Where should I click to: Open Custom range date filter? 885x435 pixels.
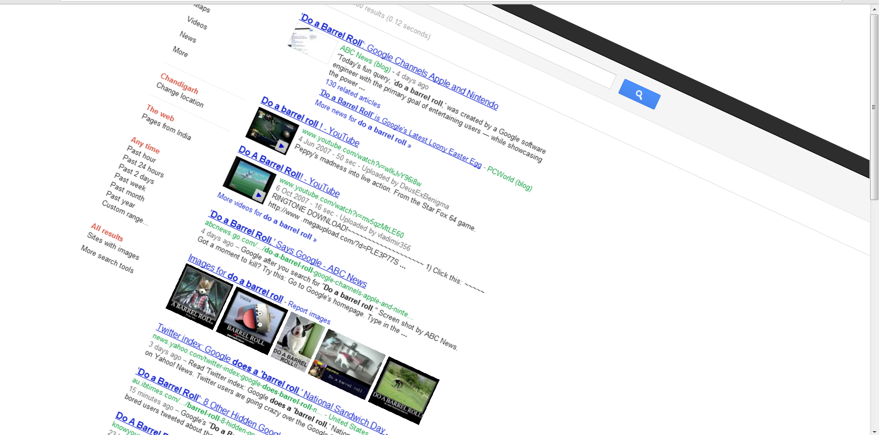click(x=125, y=212)
